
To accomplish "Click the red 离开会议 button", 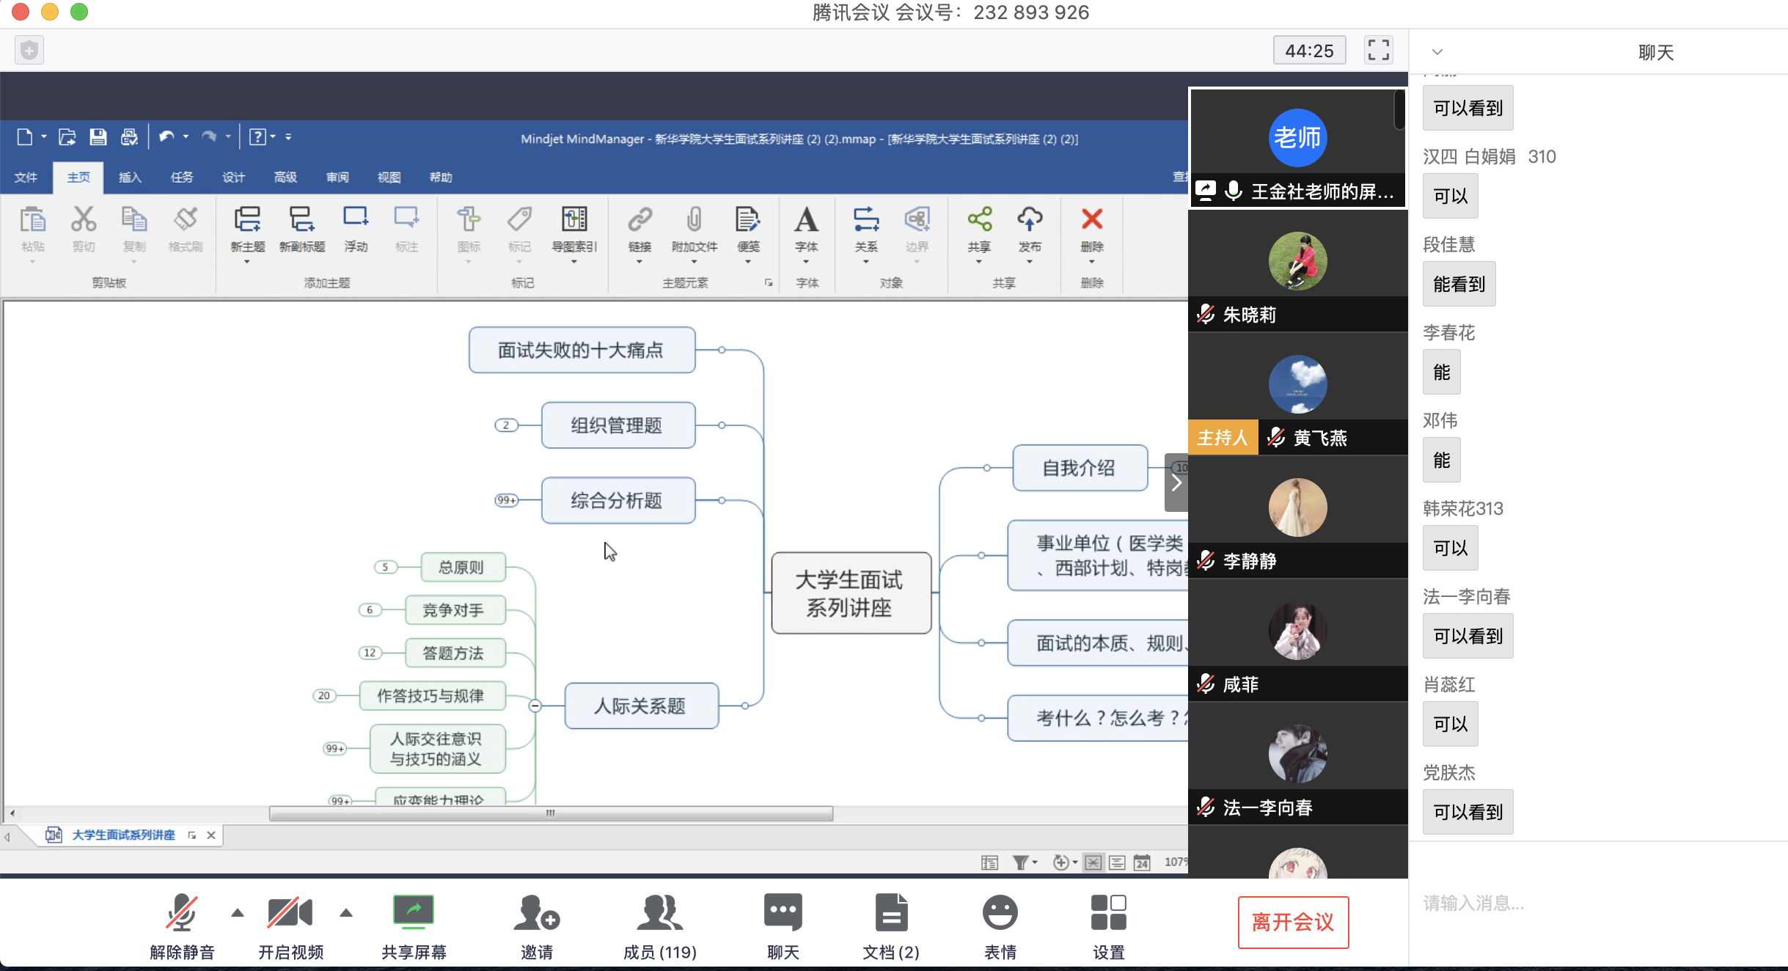I will [x=1293, y=922].
